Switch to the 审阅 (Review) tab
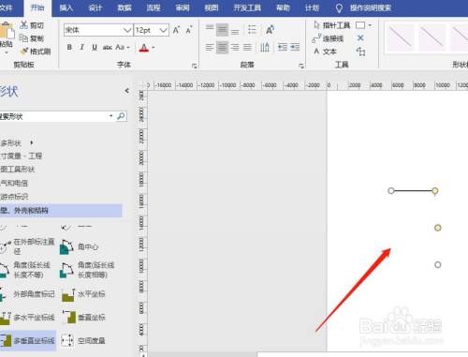Viewport: 468px width, 357px height. point(183,7)
